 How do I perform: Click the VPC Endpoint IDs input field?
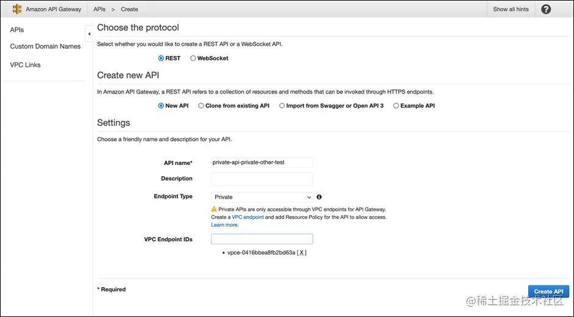[262, 239]
